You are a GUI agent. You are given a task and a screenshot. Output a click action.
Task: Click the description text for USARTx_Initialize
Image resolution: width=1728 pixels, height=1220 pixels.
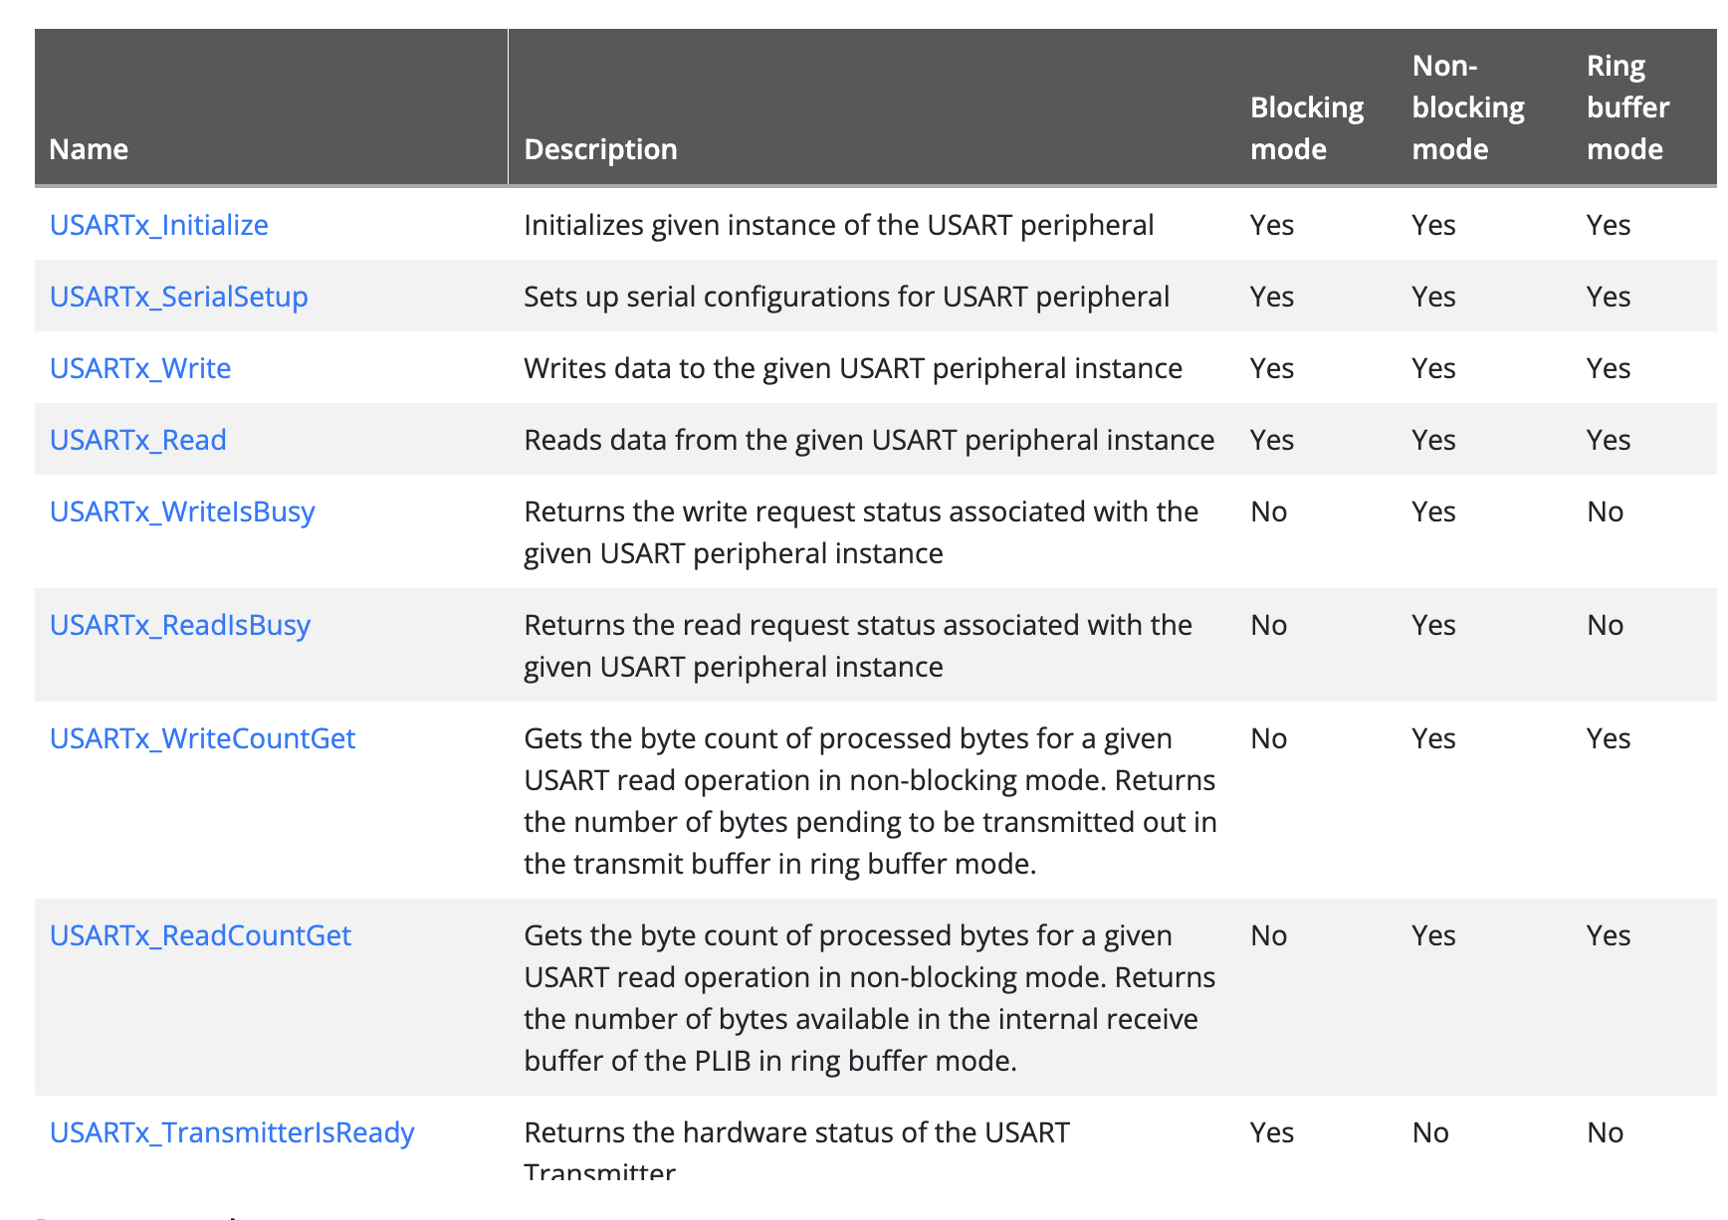pyautogui.click(x=838, y=225)
